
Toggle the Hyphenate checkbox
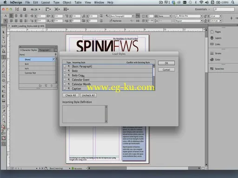(111, 20)
